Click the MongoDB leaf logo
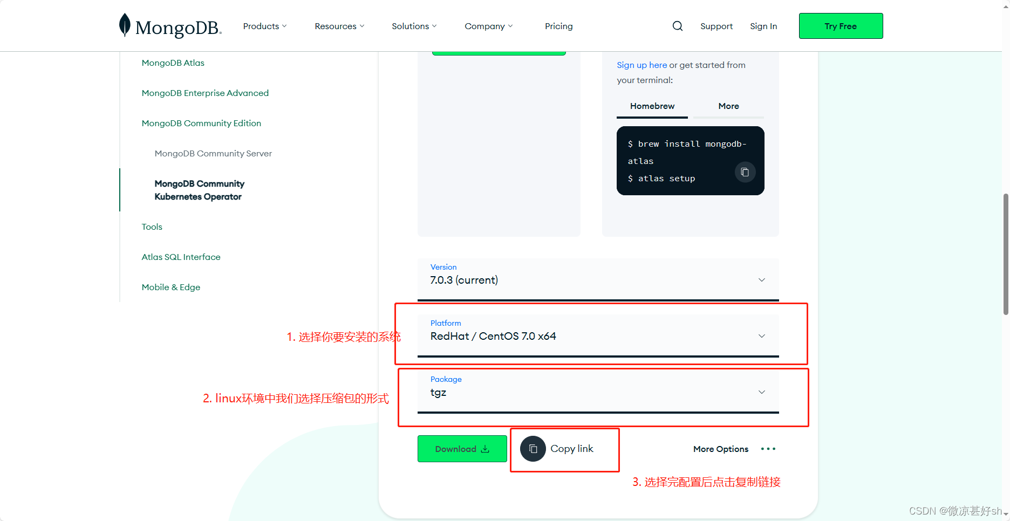1010x521 pixels. tap(125, 24)
